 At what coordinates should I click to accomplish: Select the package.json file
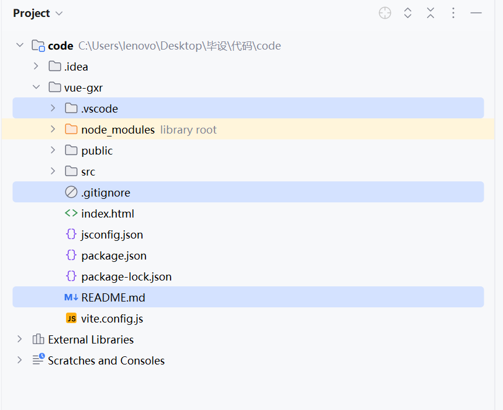click(114, 255)
